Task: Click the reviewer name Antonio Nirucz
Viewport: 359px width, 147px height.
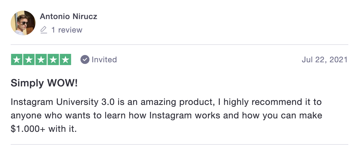Action: (x=69, y=16)
